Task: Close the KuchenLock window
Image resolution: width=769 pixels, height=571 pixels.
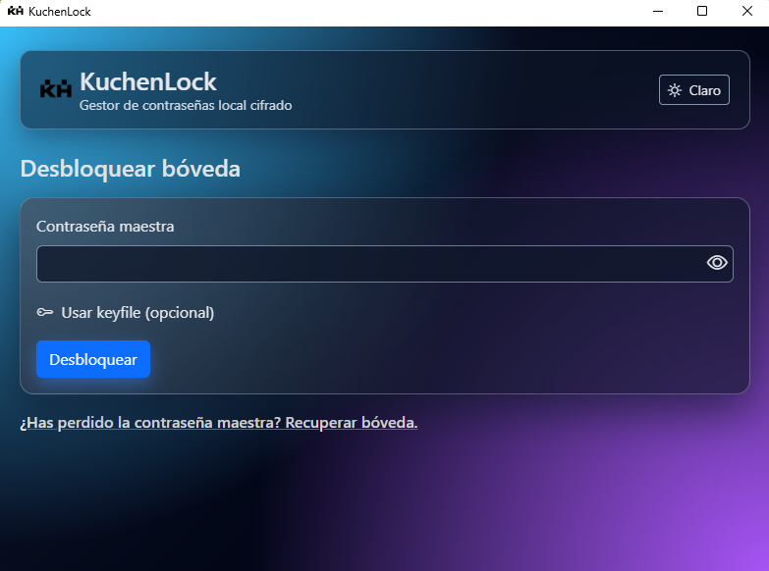Action: (746, 12)
